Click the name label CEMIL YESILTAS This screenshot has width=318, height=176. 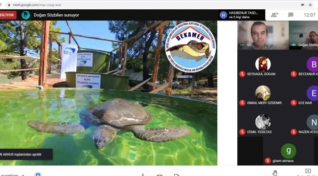(x=259, y=132)
